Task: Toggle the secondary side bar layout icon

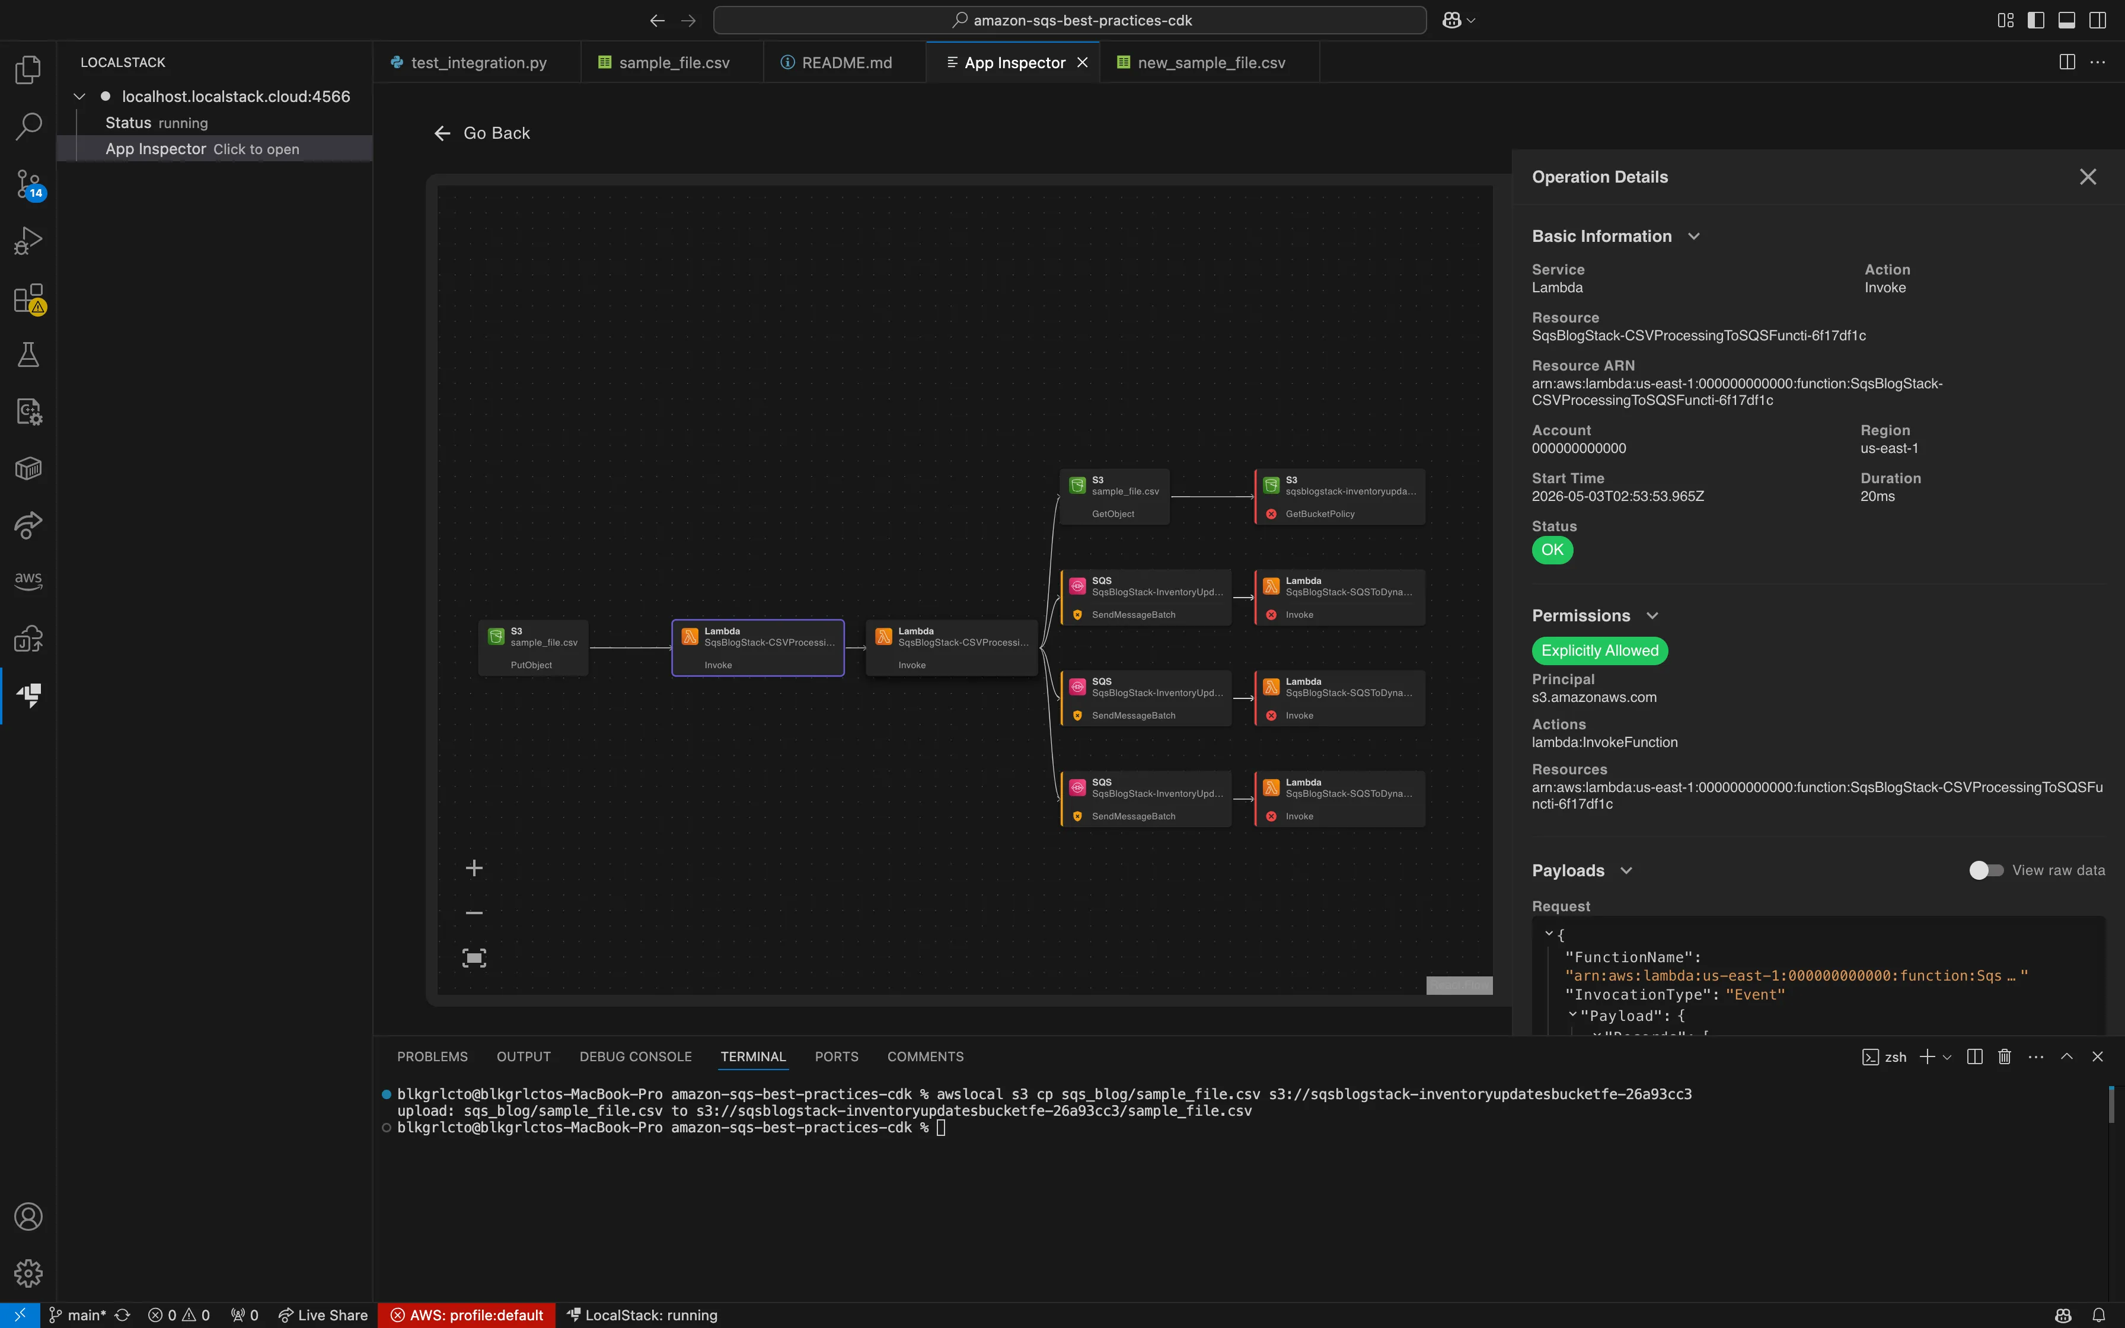Action: [2098, 20]
